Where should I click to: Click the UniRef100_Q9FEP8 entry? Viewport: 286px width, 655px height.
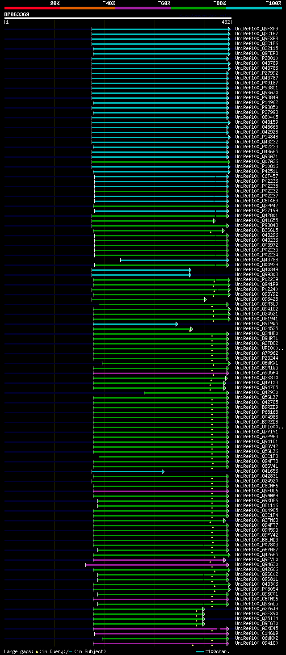257,53
